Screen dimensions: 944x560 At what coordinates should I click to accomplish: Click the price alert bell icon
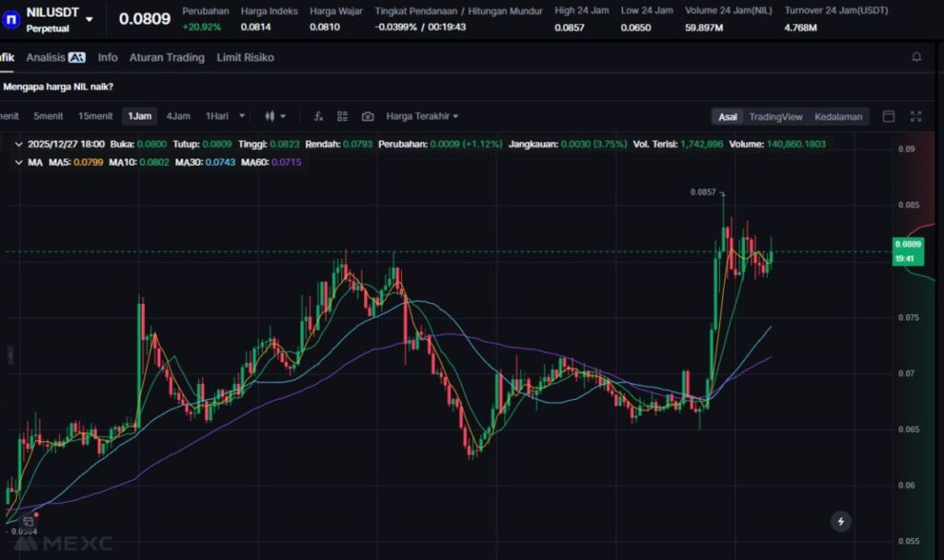(916, 57)
